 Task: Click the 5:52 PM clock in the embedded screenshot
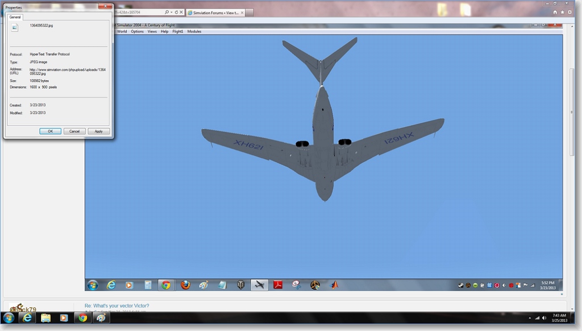pos(548,286)
